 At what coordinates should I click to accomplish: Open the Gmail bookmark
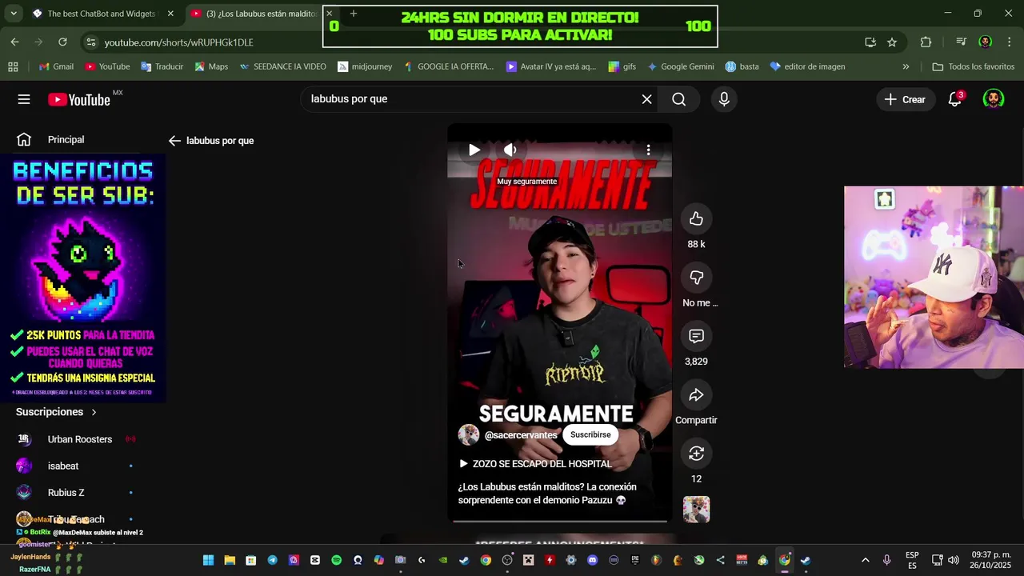tap(56, 66)
